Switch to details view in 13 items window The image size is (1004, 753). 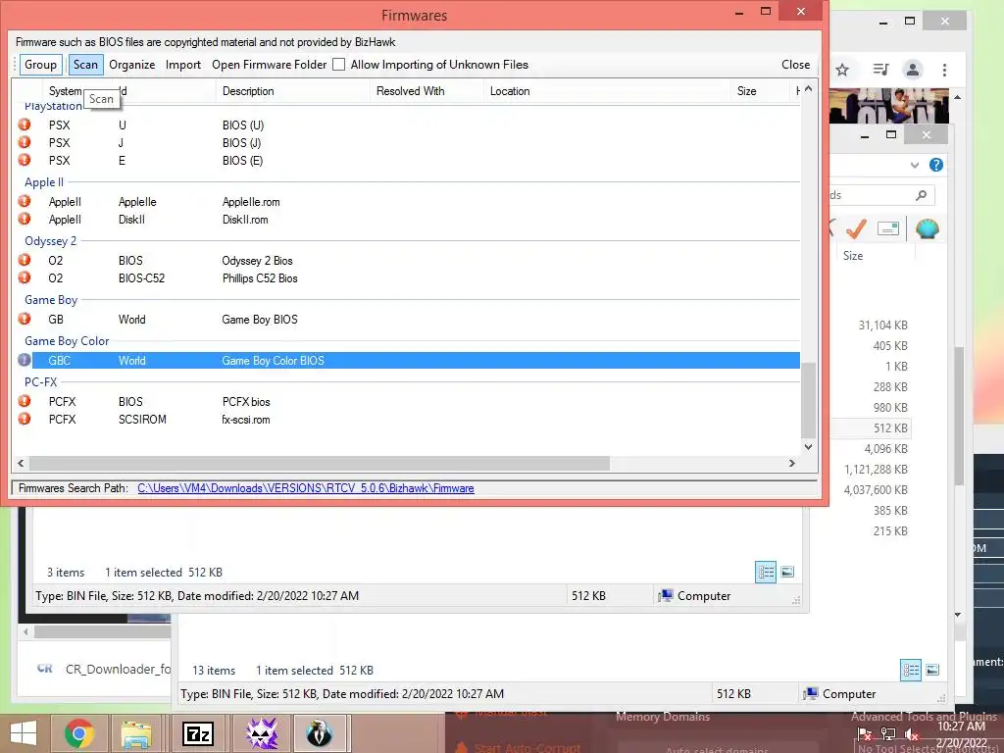point(911,671)
